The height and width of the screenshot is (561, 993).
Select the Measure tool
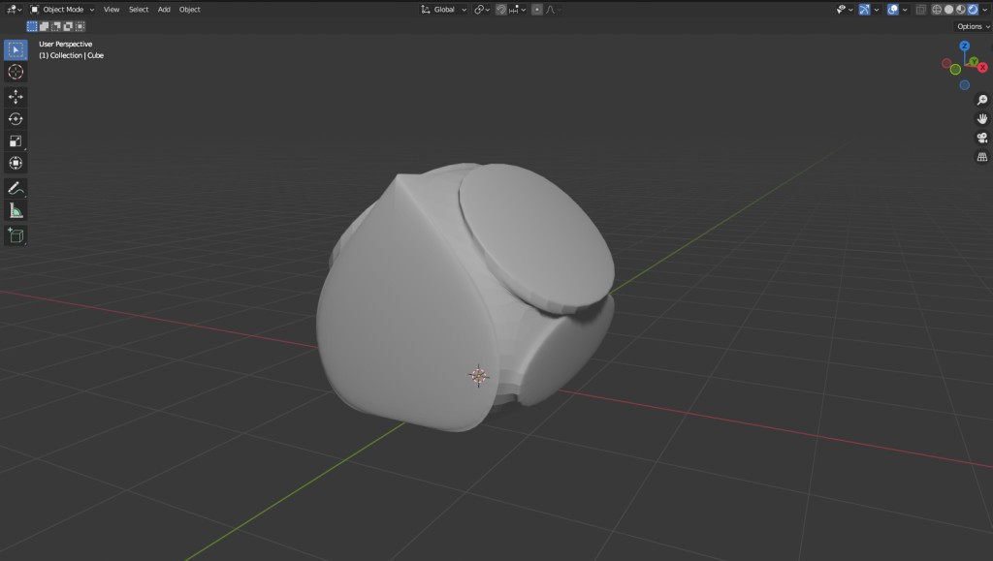tap(16, 210)
